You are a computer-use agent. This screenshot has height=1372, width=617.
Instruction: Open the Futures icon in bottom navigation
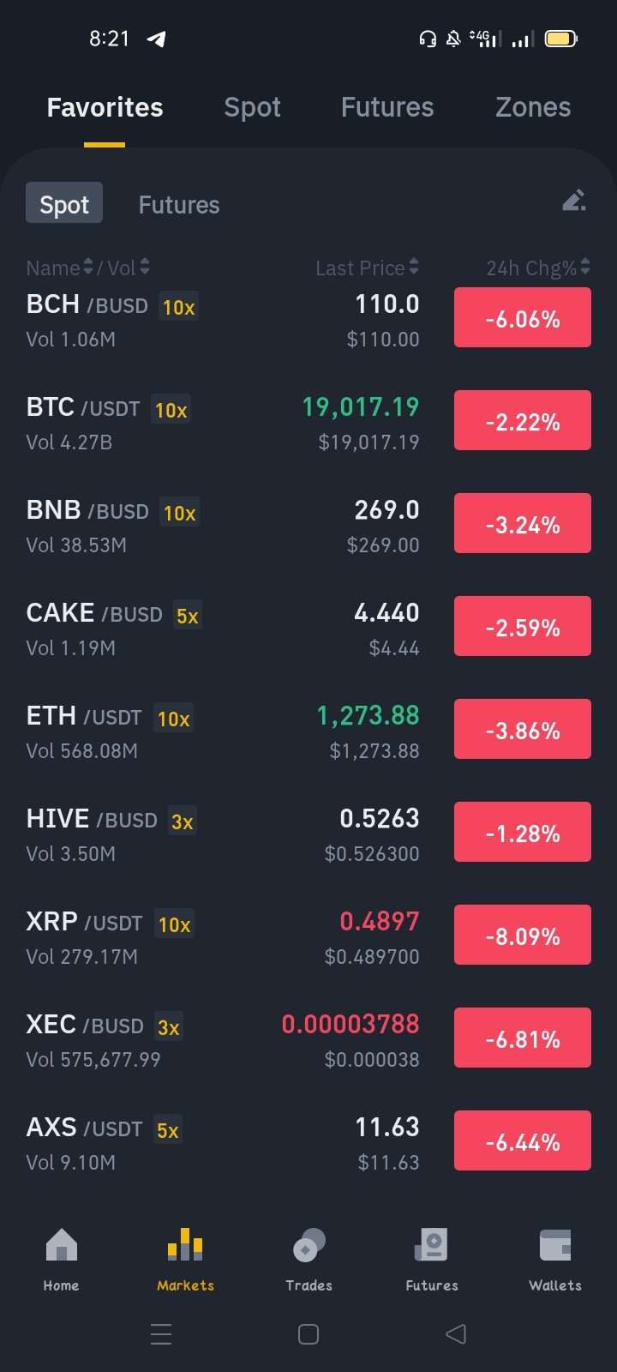[432, 1245]
